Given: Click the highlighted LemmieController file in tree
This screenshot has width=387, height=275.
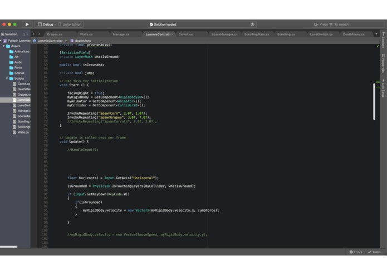Looking at the screenshot, I should pos(15,100).
